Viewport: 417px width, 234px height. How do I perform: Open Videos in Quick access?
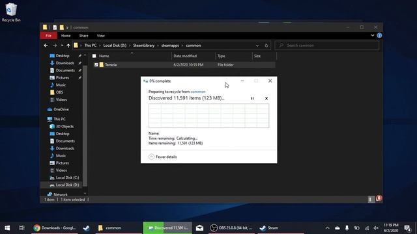pyautogui.click(x=61, y=99)
